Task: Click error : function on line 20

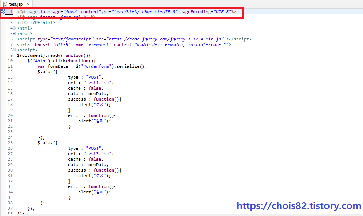Action: point(92,115)
